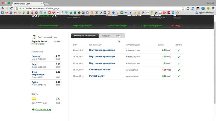This screenshot has width=216, height=121.
Task: Go back with the browser back arrow
Action: point(3,8)
